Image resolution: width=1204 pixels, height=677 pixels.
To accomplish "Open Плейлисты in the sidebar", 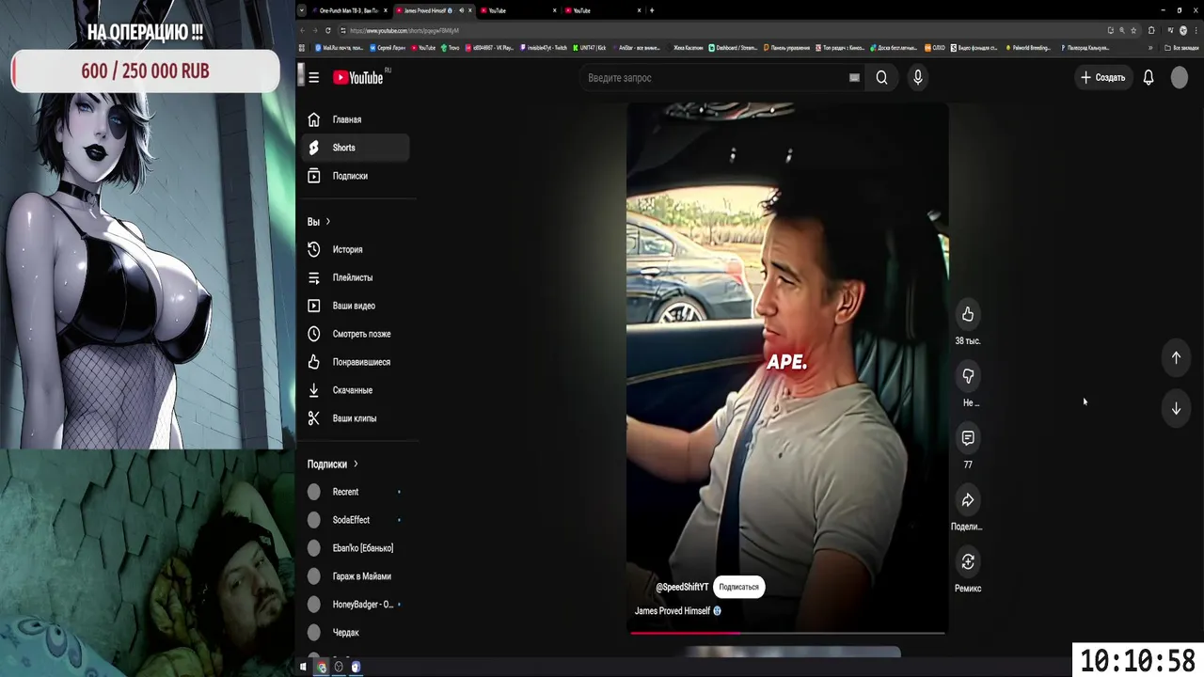I will click(x=356, y=277).
